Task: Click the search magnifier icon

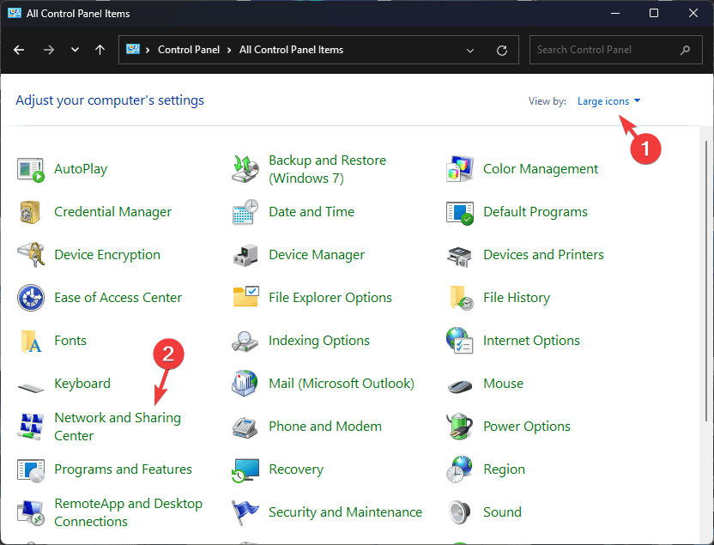Action: tap(685, 50)
